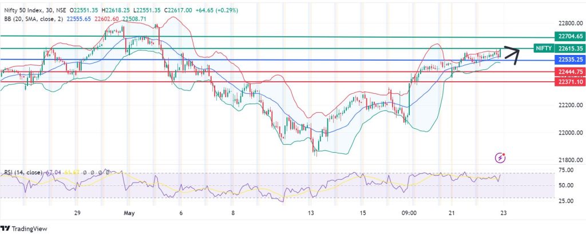Screen dimensions: 586x234
Task: Click the 75.00 RSI scale value
Action: pos(566,170)
